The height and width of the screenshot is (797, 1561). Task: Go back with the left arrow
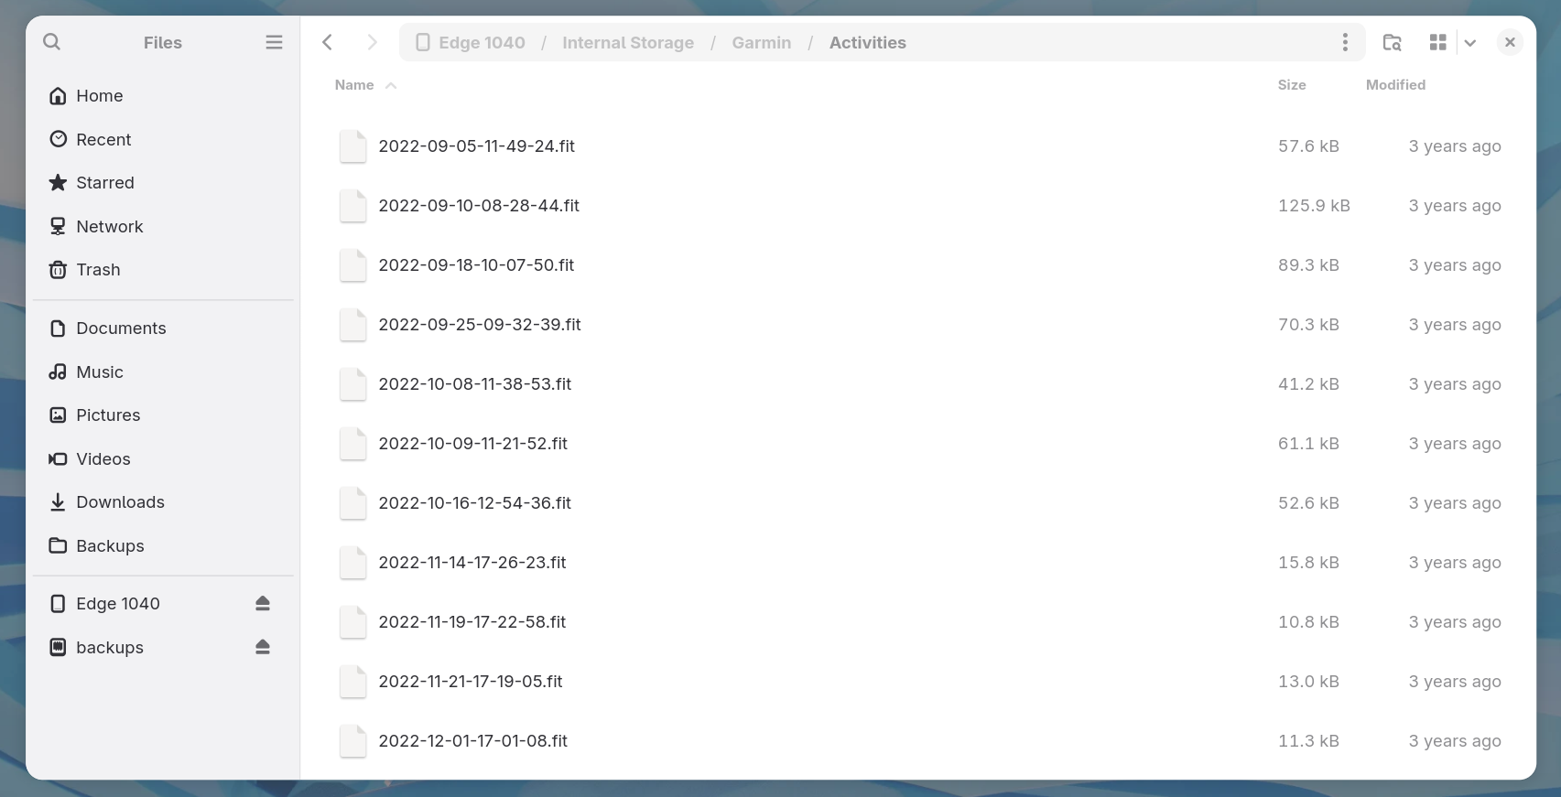point(328,42)
